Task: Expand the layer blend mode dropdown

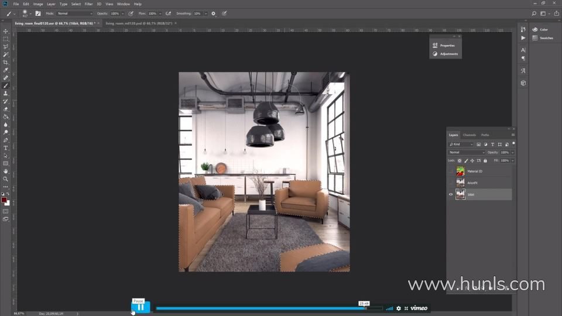Action: tap(467, 152)
